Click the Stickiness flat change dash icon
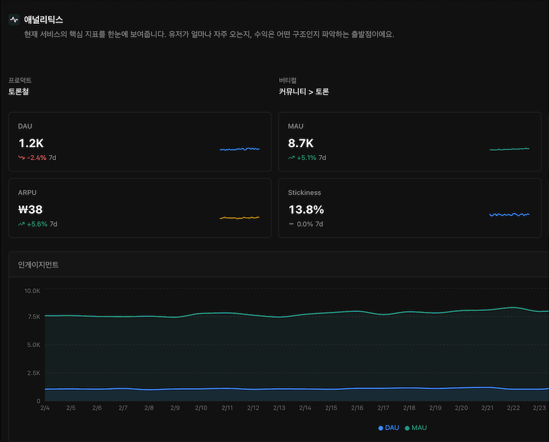549x442 pixels. click(291, 224)
